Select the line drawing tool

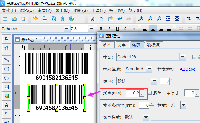point(7,60)
